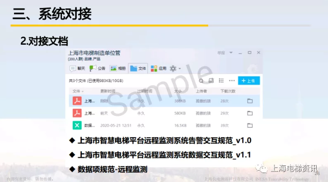Viewport: 328px width, 182px height.
Task: Open folder icon on the 29次 row
Action: click(x=250, y=113)
